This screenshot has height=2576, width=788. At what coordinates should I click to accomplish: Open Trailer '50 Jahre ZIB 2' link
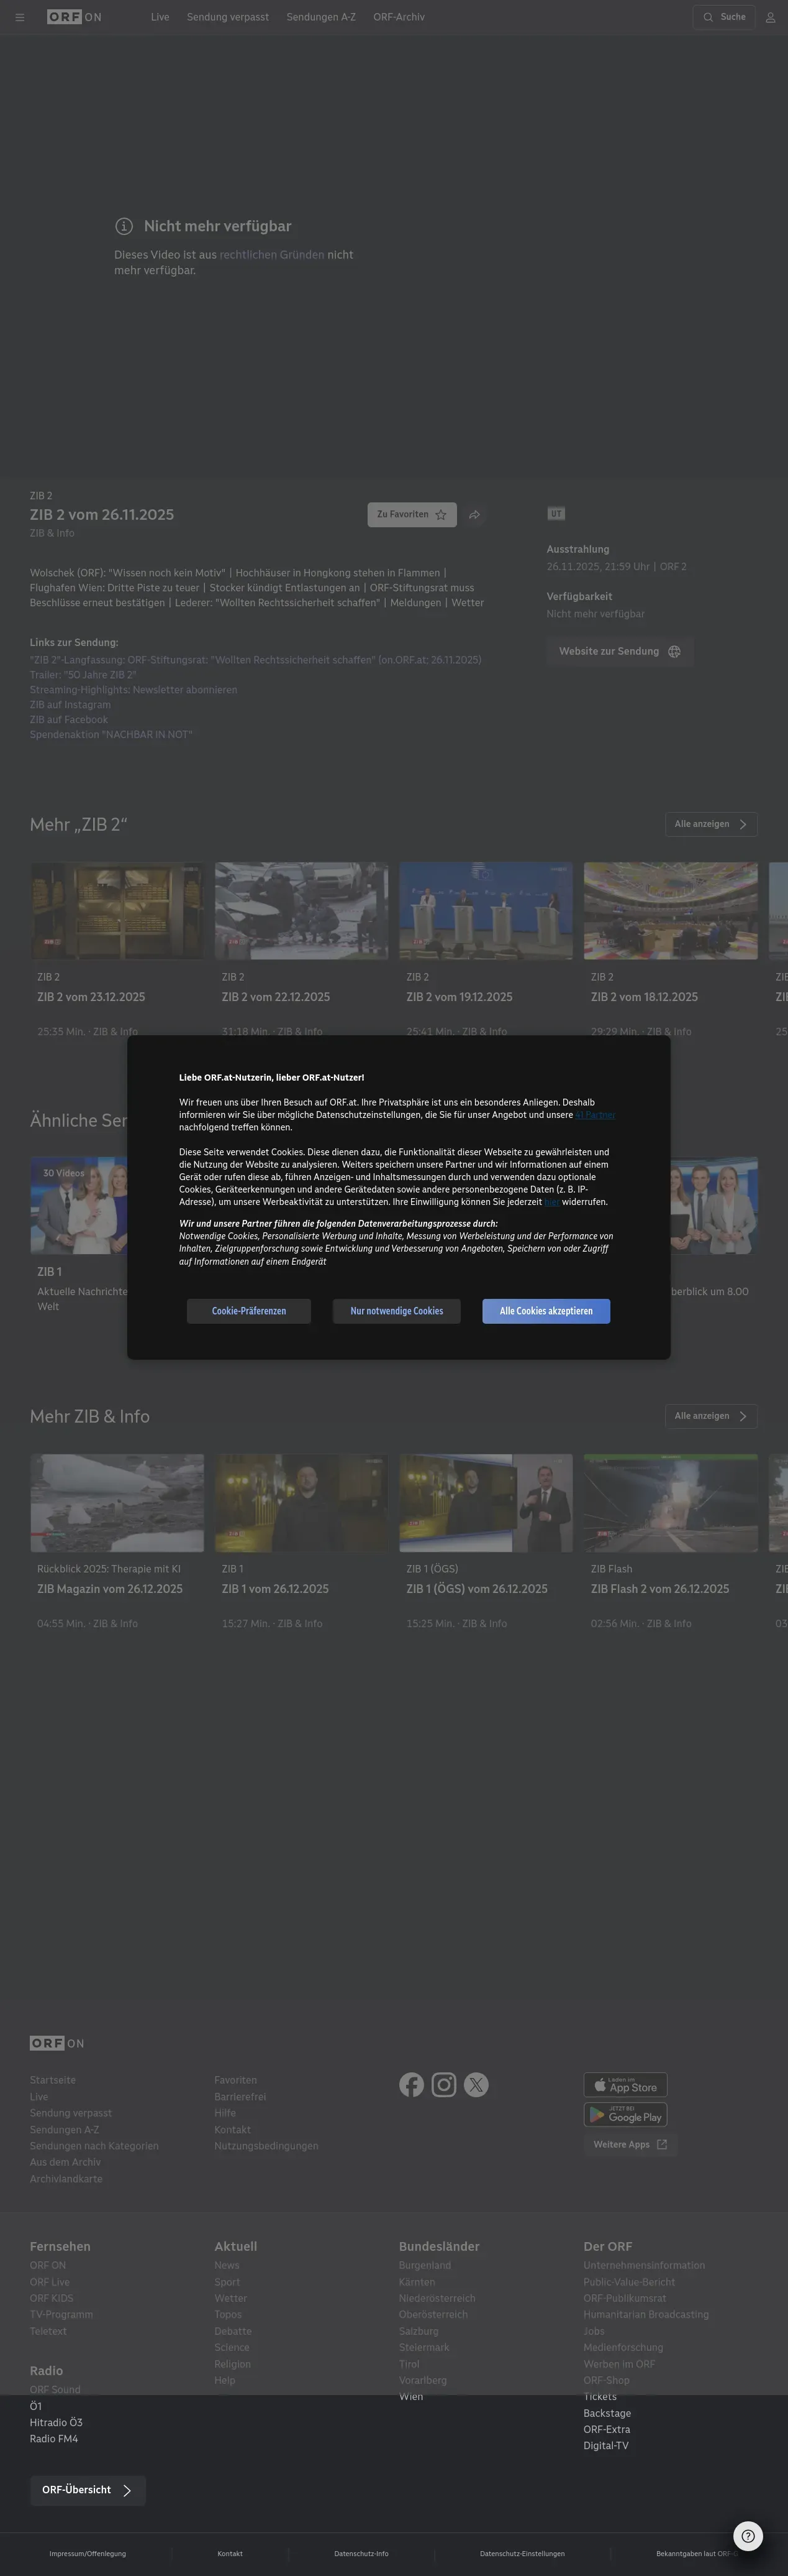point(83,675)
